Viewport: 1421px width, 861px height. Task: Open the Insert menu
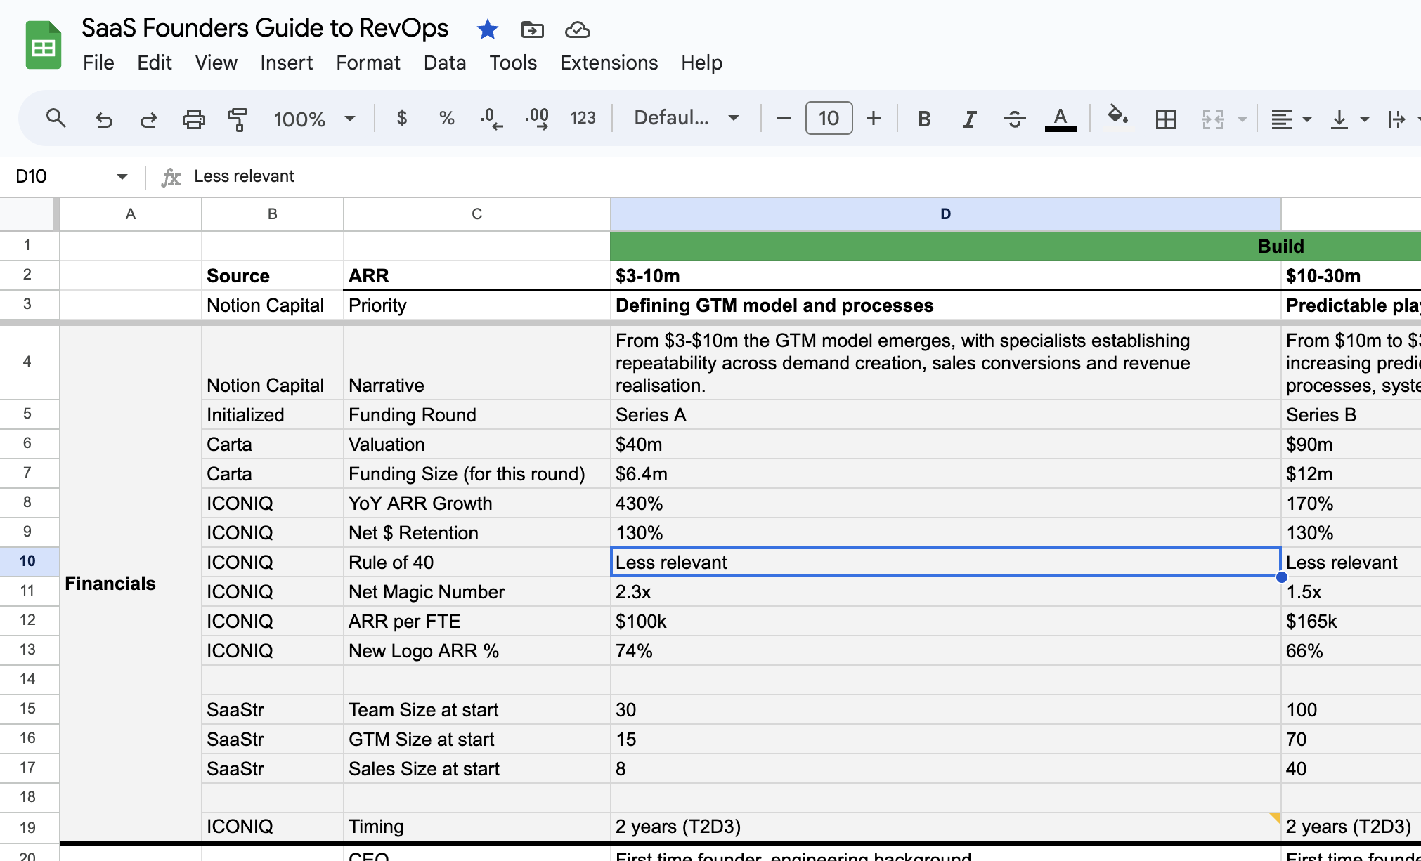click(x=286, y=63)
